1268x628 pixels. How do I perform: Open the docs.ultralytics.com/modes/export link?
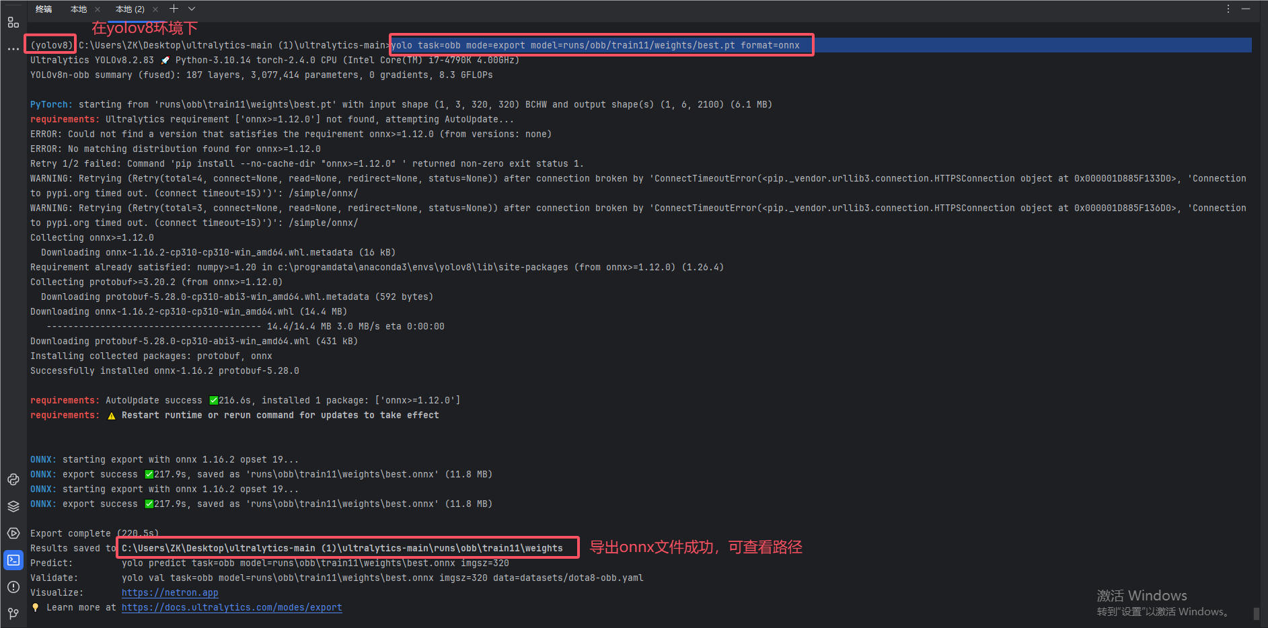[231, 607]
